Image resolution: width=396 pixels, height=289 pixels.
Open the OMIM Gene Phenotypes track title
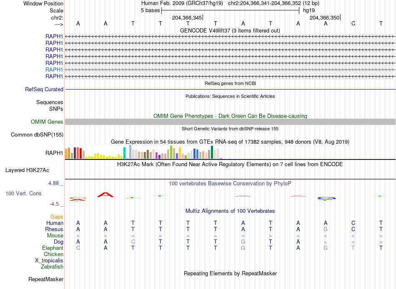[230, 116]
